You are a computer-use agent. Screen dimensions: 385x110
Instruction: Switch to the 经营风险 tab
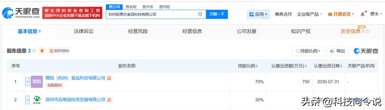(x=138, y=31)
